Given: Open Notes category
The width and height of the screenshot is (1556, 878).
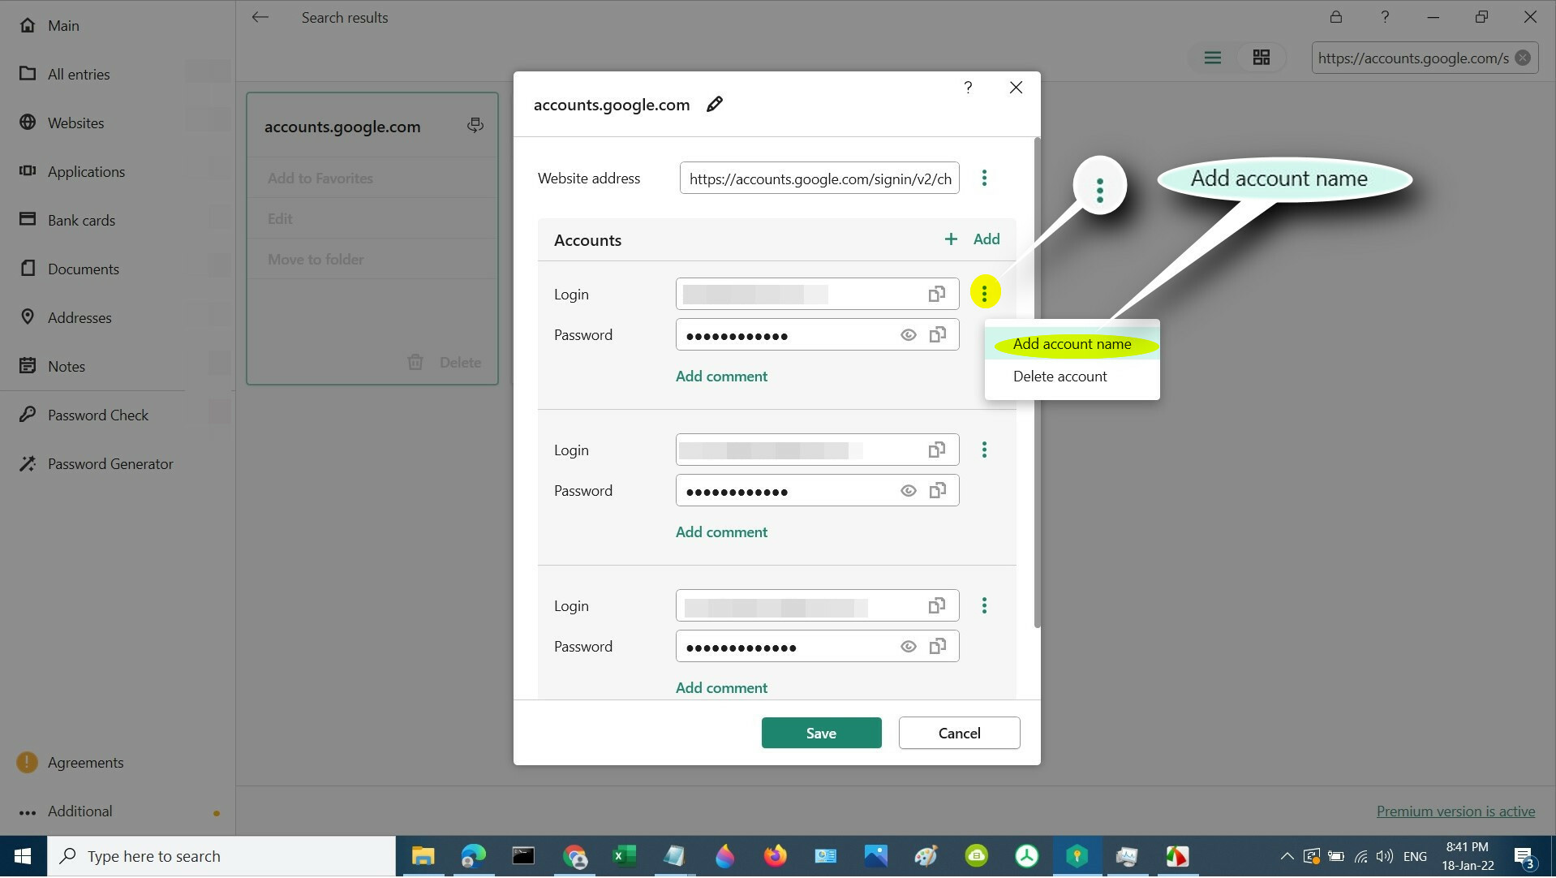Looking at the screenshot, I should [x=52, y=366].
